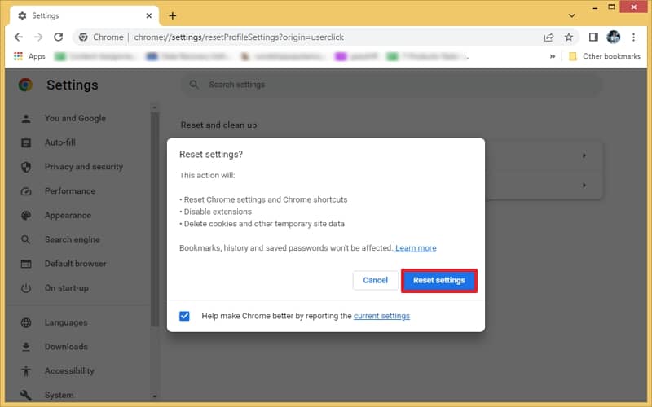This screenshot has width=652, height=407.
Task: Click the Chrome logo beside Settings title
Action: click(25, 85)
